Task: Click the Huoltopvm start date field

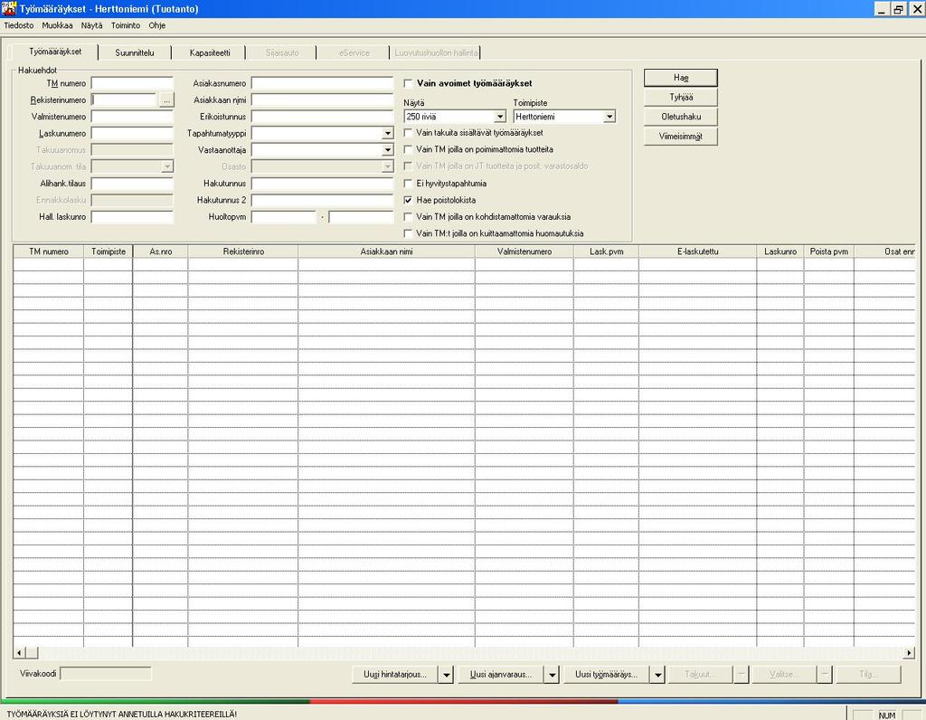Action: (284, 217)
